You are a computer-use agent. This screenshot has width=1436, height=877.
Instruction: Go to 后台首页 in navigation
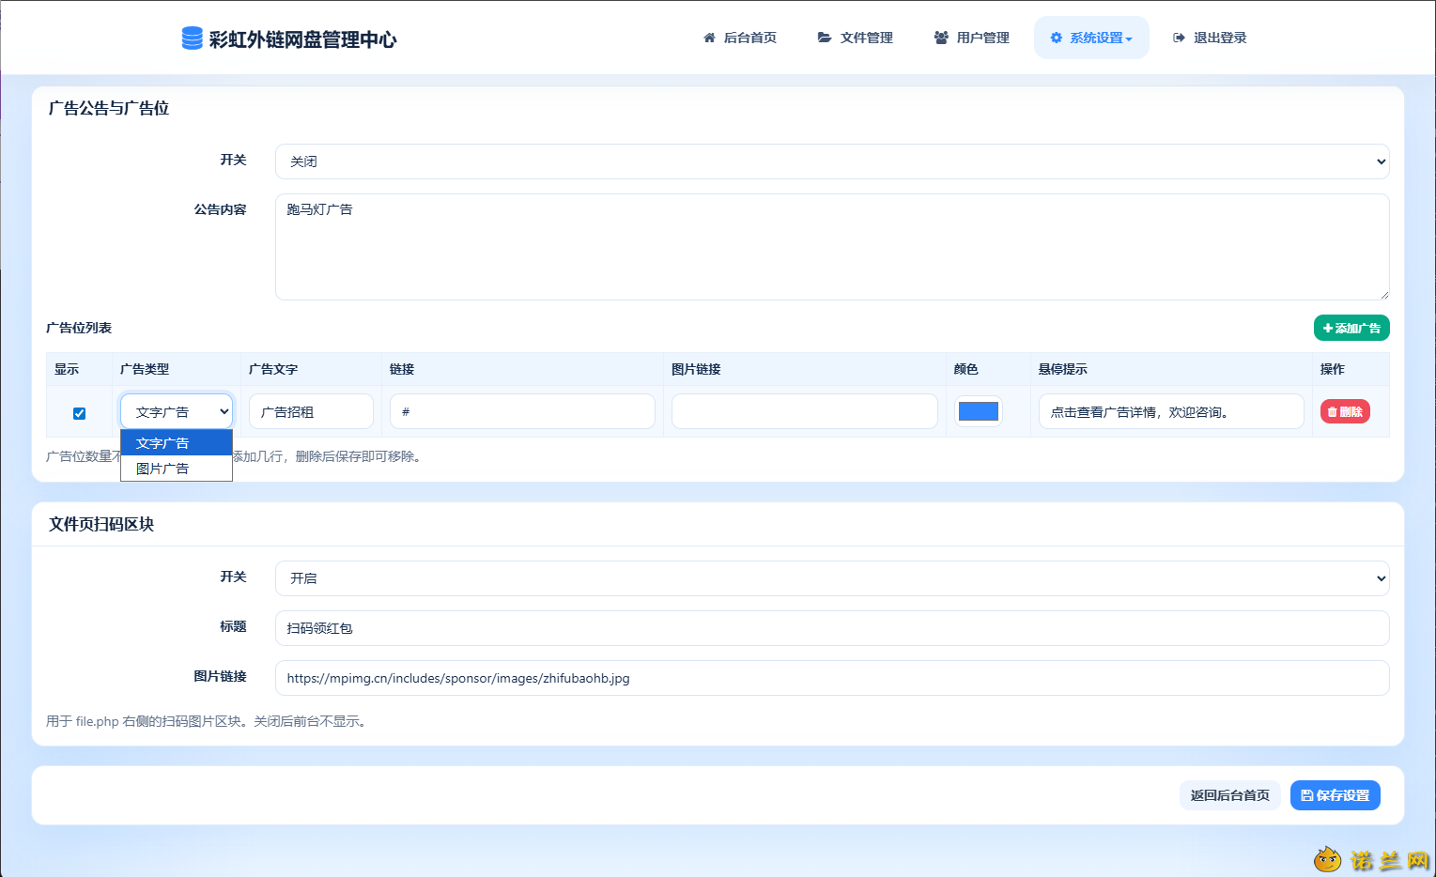coord(740,38)
